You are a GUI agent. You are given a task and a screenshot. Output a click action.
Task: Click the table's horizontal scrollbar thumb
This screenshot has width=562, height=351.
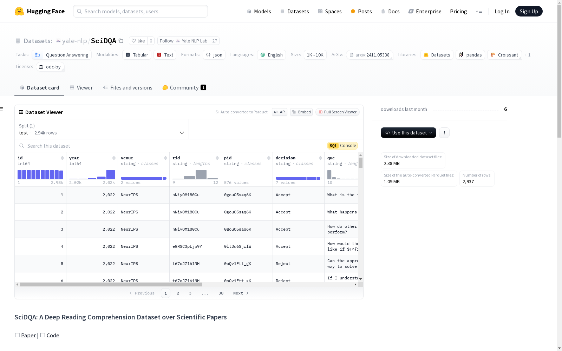point(111,284)
